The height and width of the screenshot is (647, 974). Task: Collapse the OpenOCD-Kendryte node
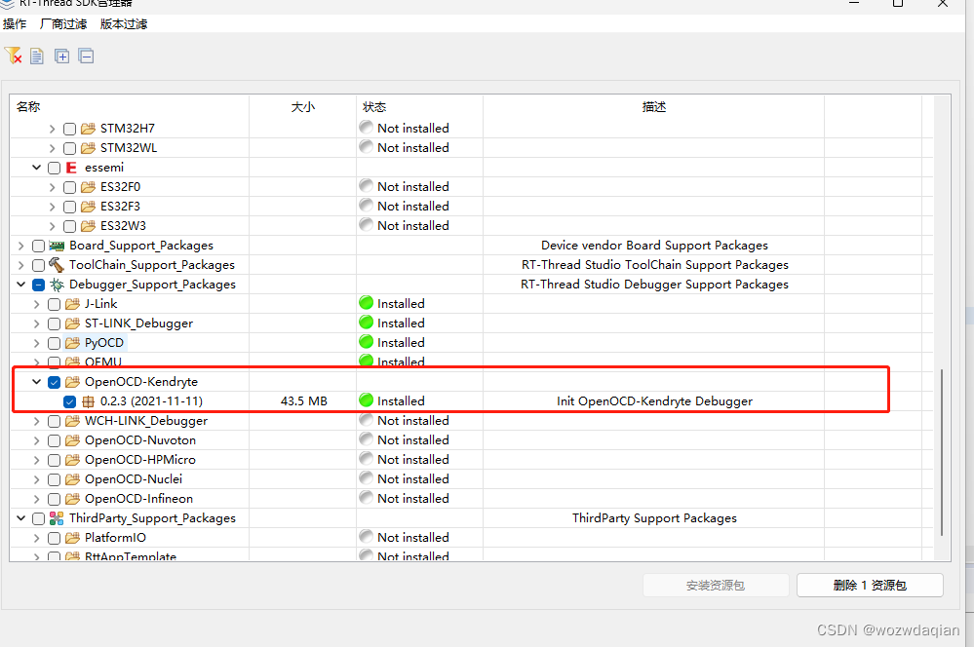(x=37, y=382)
